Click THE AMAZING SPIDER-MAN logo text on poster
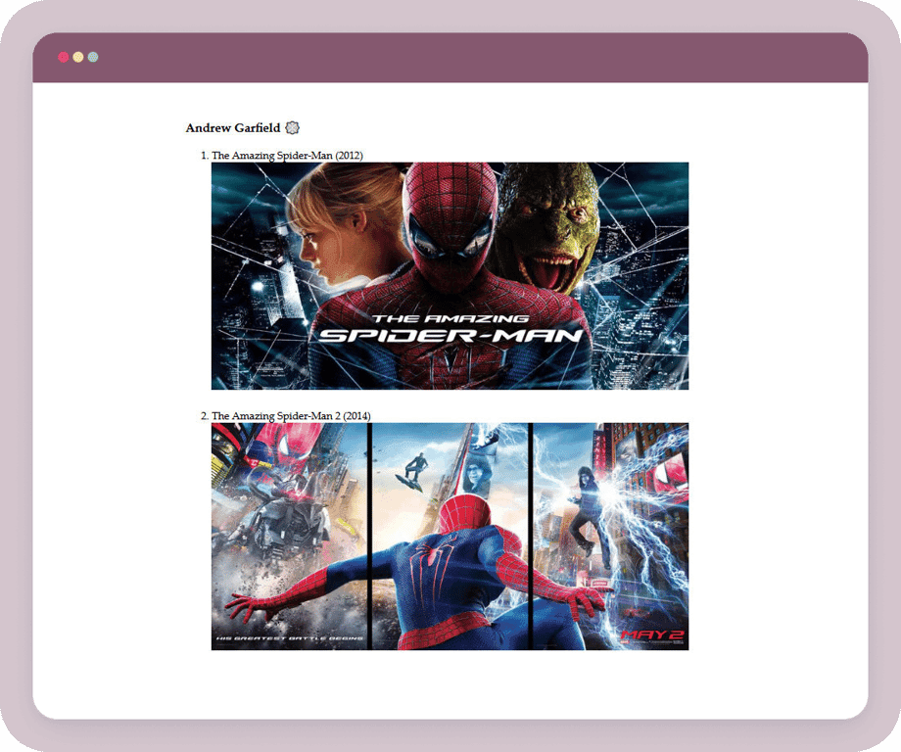The image size is (901, 752). 450,329
